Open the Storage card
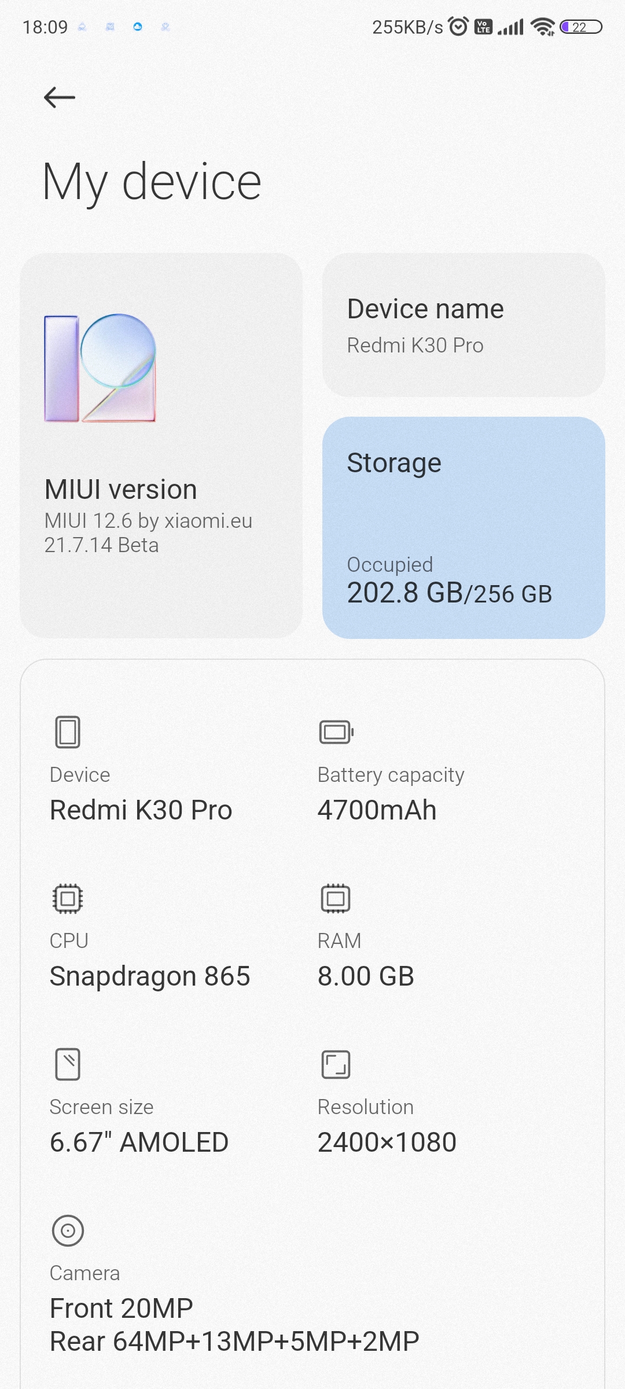The image size is (625, 1389). tap(464, 527)
